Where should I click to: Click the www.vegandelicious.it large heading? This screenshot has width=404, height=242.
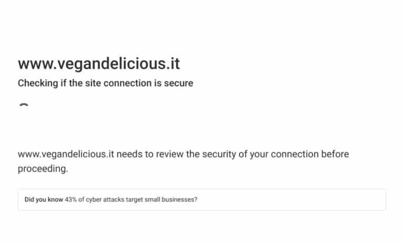point(99,64)
